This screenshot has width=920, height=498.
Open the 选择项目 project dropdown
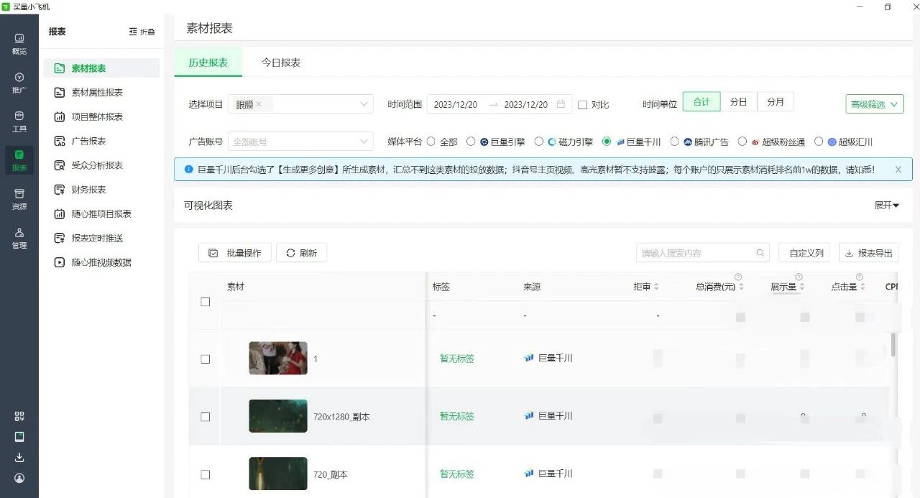[x=300, y=104]
